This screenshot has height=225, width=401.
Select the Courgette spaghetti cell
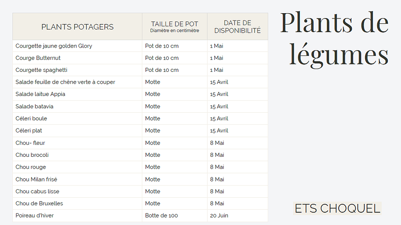(x=41, y=70)
